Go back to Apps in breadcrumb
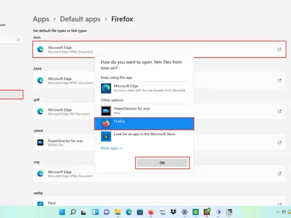 click(41, 19)
